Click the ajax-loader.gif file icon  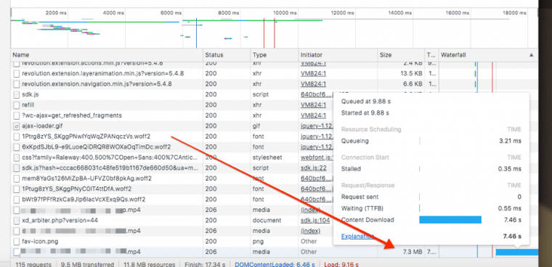click(x=16, y=126)
